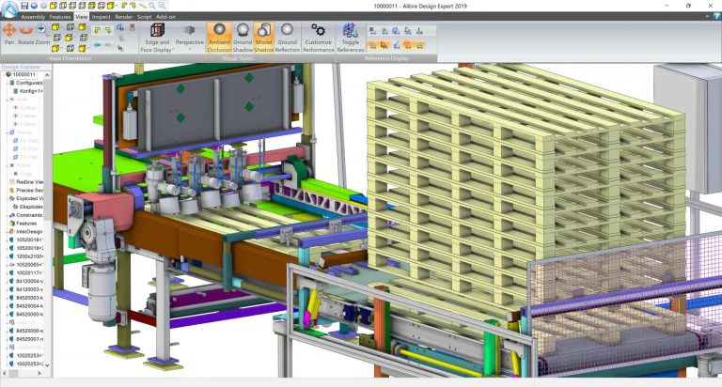
Task: Select the 10000011 root assembly node
Action: (24, 74)
